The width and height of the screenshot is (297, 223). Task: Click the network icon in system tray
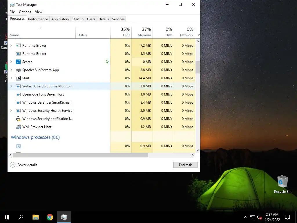click(253, 217)
